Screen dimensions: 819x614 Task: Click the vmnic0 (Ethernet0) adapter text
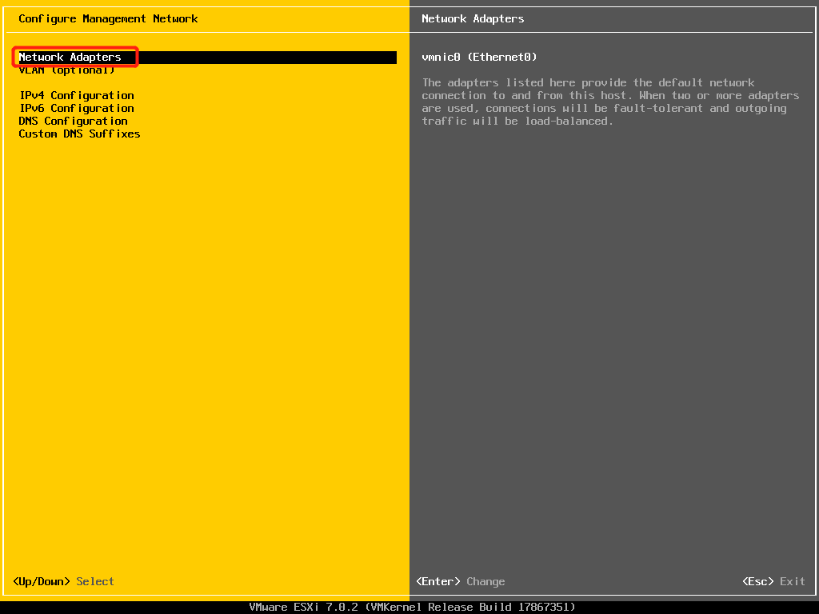479,57
